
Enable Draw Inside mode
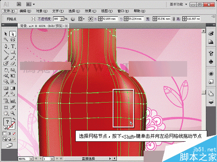[x=14, y=139]
